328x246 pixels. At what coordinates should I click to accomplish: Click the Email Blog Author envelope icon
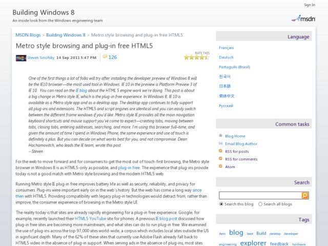coord(220,144)
